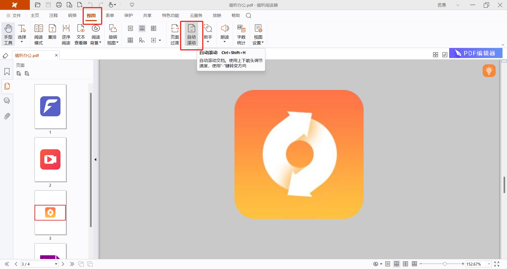The height and width of the screenshot is (269, 507).
Task: Open the Assistant (助手) dropdown
Action: (208, 42)
